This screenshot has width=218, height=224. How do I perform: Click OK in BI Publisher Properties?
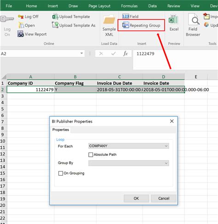coord(136,198)
